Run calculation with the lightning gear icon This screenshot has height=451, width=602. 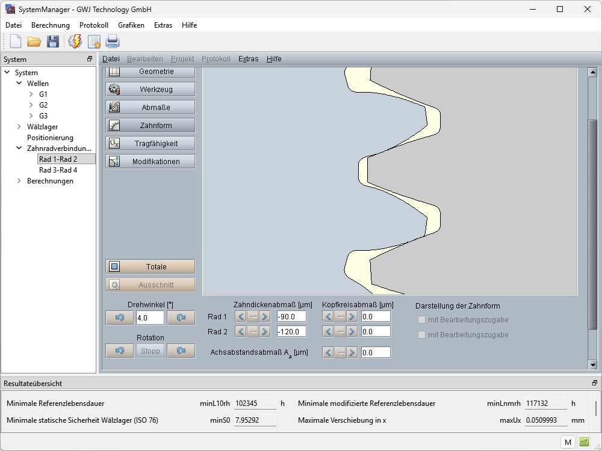tap(75, 41)
